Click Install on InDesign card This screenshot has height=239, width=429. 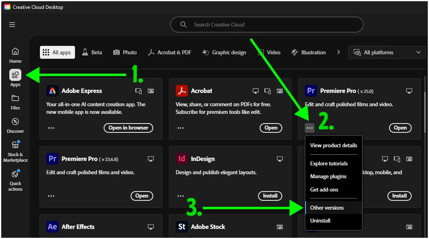click(270, 196)
